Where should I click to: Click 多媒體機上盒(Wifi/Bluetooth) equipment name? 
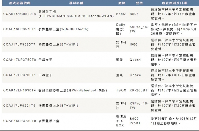(63, 29)
